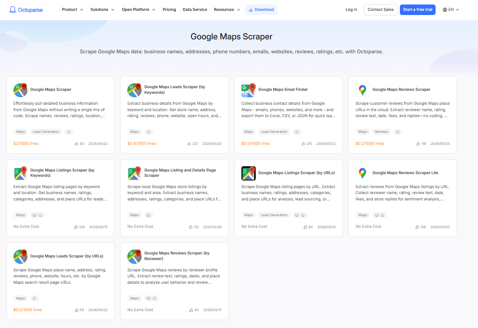Click the thumbs-up icon showing 210 likes
Screen dimensions: 478x328
[303, 144]
